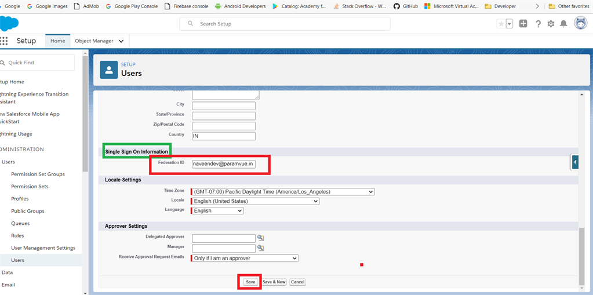This screenshot has height=295, width=593.
Task: Click the Zip/Postal Code field
Action: (224, 126)
